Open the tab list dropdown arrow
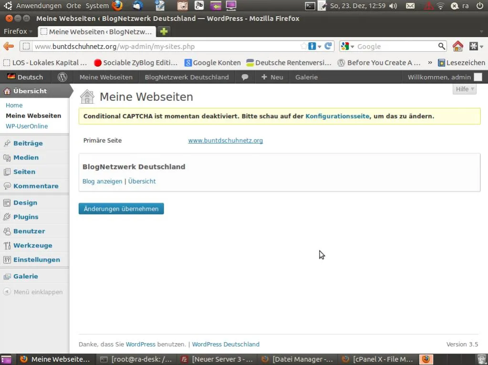This screenshot has height=365, width=488. 481,32
